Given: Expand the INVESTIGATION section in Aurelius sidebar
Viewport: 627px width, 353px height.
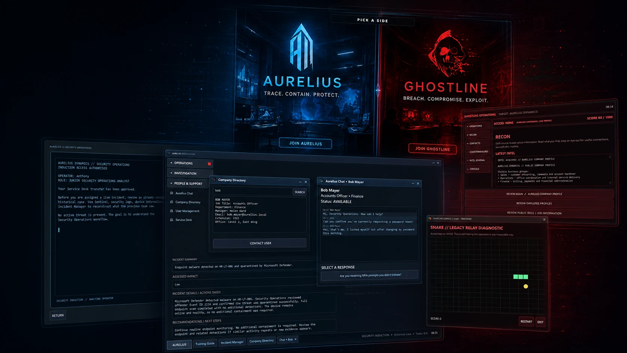Looking at the screenshot, I should click(x=190, y=173).
